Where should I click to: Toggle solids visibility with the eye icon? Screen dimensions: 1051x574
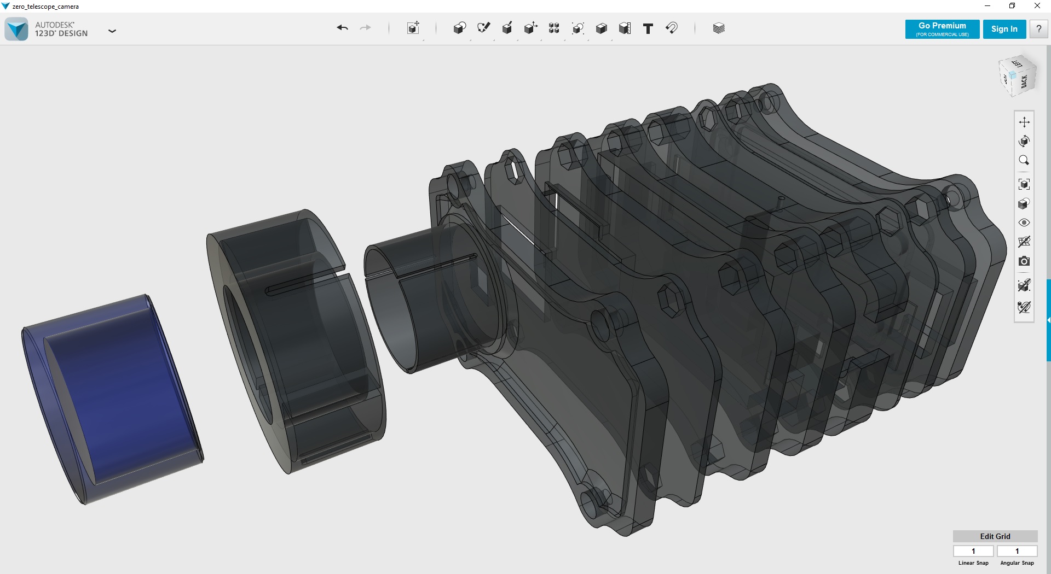pyautogui.click(x=1024, y=222)
